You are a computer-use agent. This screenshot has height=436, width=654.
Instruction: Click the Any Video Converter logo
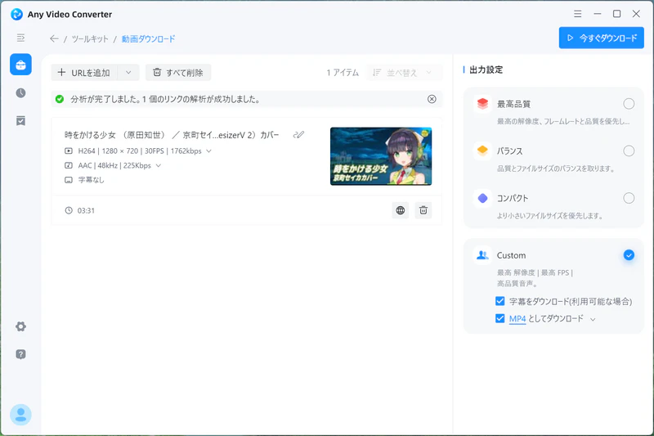pos(16,14)
